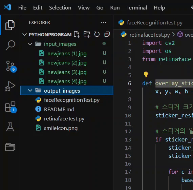Open the Run and Debug view
This screenshot has height=190, width=193.
point(10,86)
